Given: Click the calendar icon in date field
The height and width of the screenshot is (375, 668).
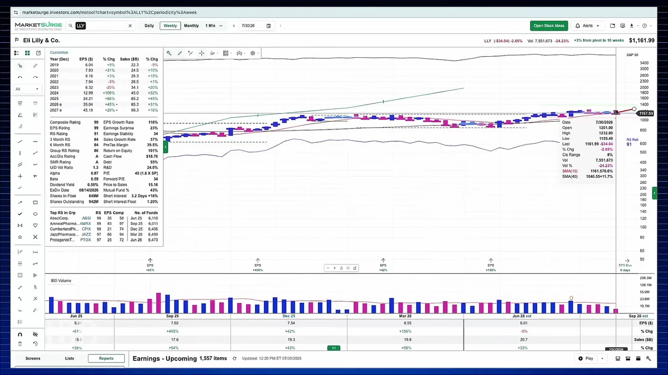Looking at the screenshot, I should coord(269,26).
